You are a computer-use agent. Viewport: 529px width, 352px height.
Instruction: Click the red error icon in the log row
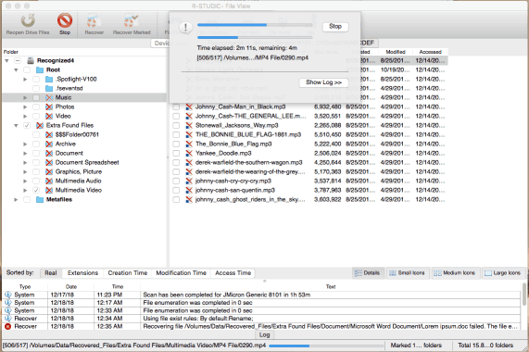click(x=7, y=326)
